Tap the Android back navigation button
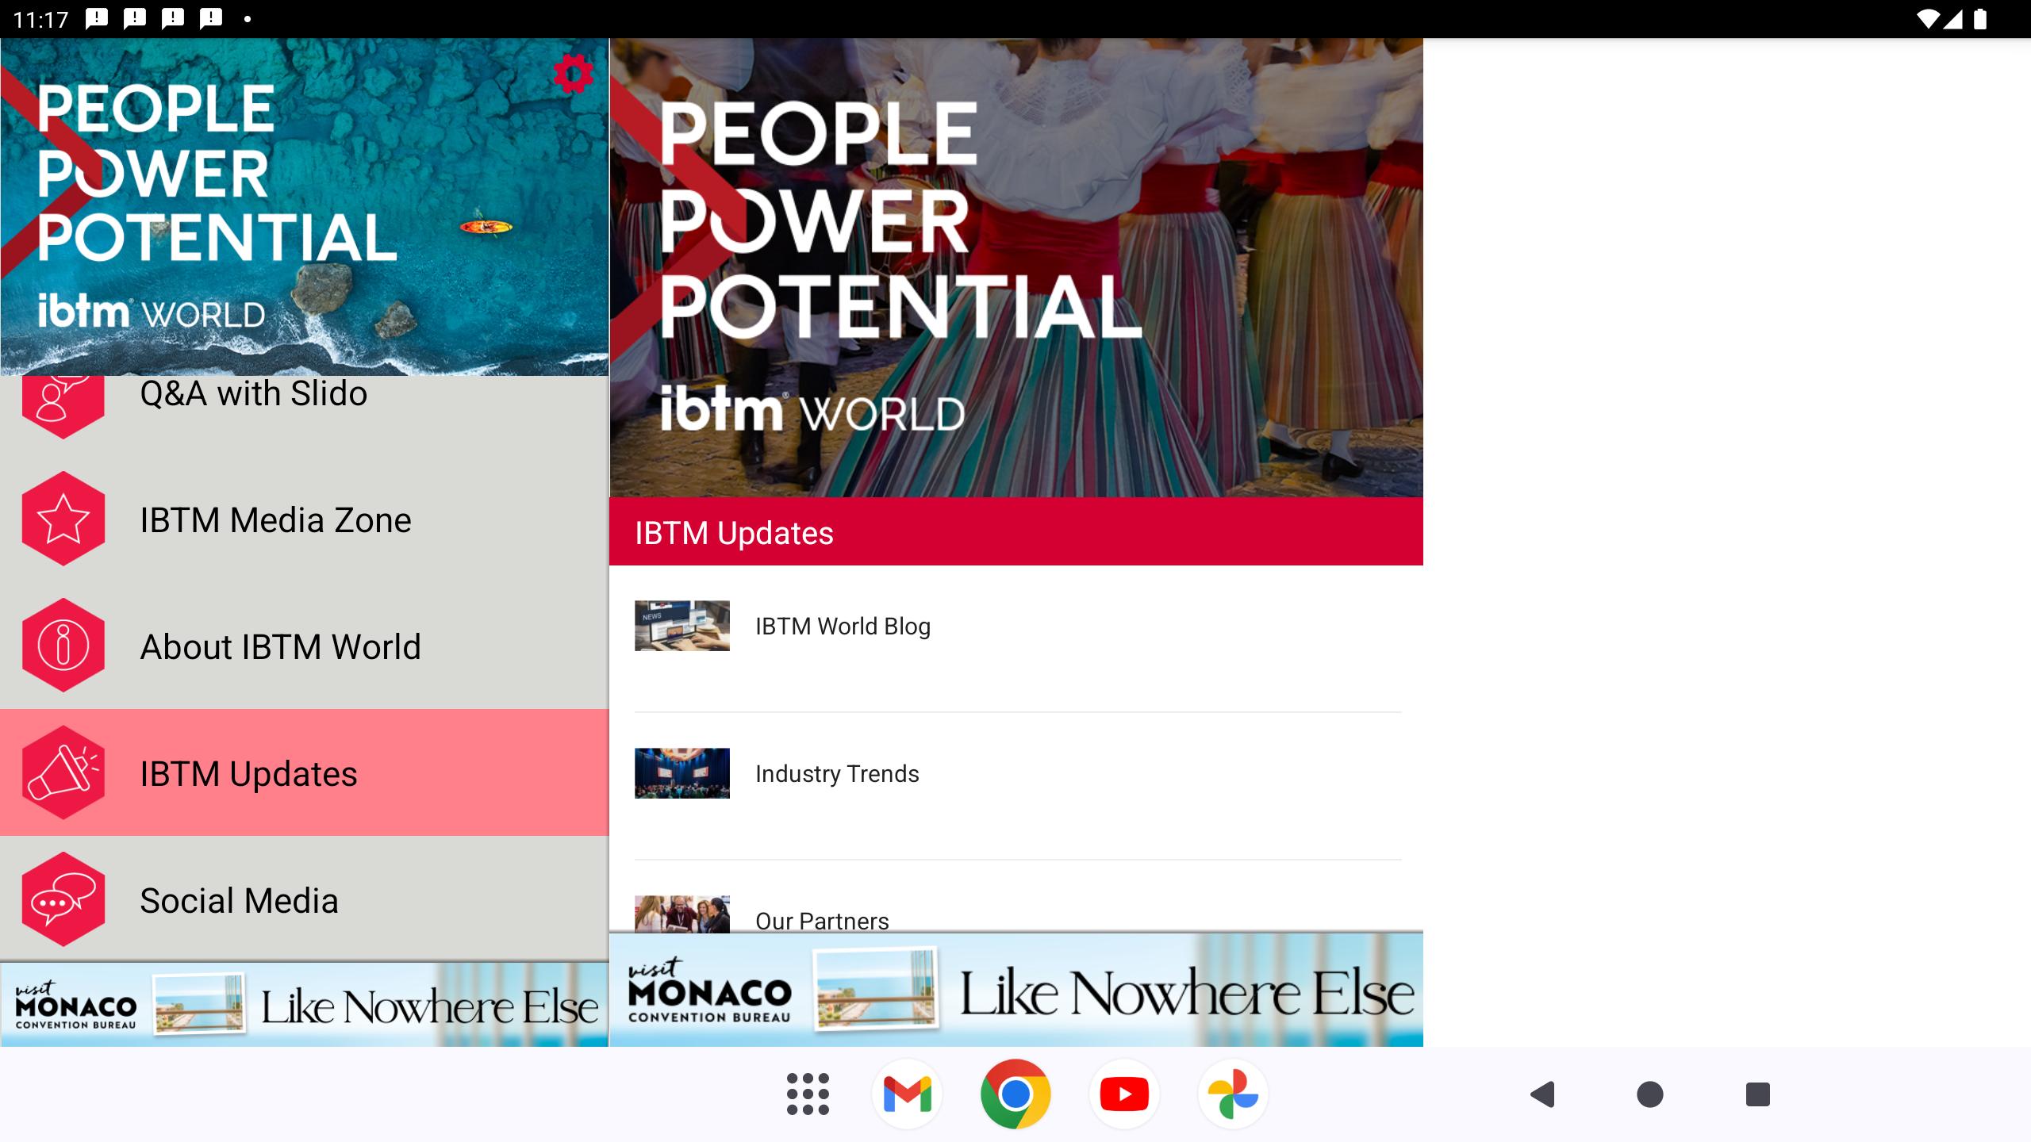Screen dimensions: 2031x1142 click(x=1542, y=1094)
